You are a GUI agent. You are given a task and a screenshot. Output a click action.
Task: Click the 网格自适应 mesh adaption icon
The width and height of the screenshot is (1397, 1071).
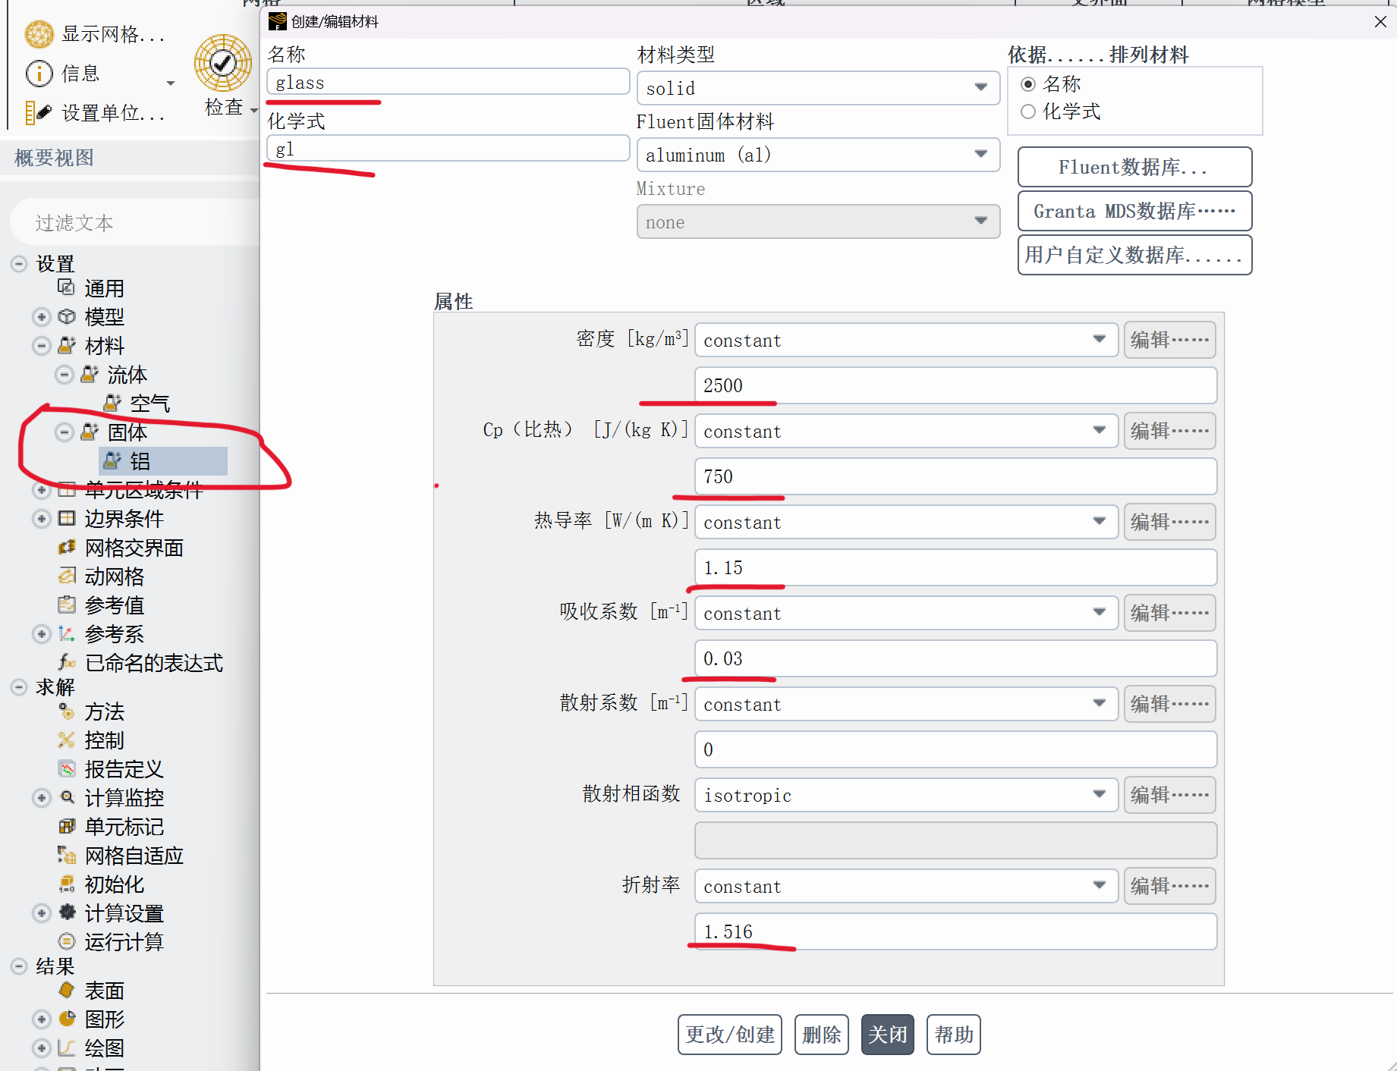67,855
